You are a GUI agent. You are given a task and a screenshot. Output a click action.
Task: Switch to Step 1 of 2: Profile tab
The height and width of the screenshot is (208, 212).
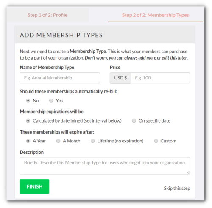coord(47,15)
